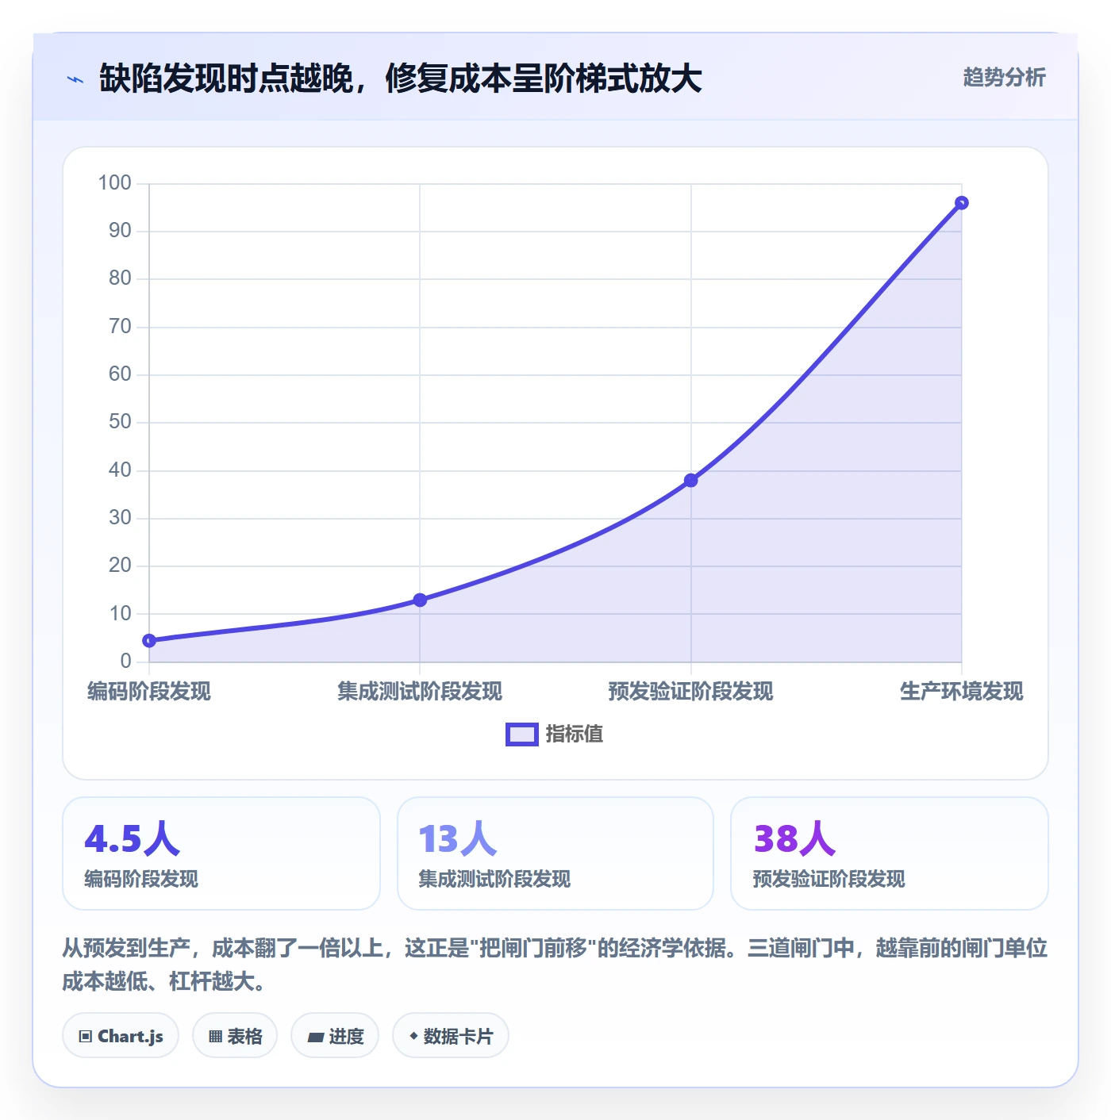
Task: Toggle the 指标值 legend swatch
Action: point(522,735)
